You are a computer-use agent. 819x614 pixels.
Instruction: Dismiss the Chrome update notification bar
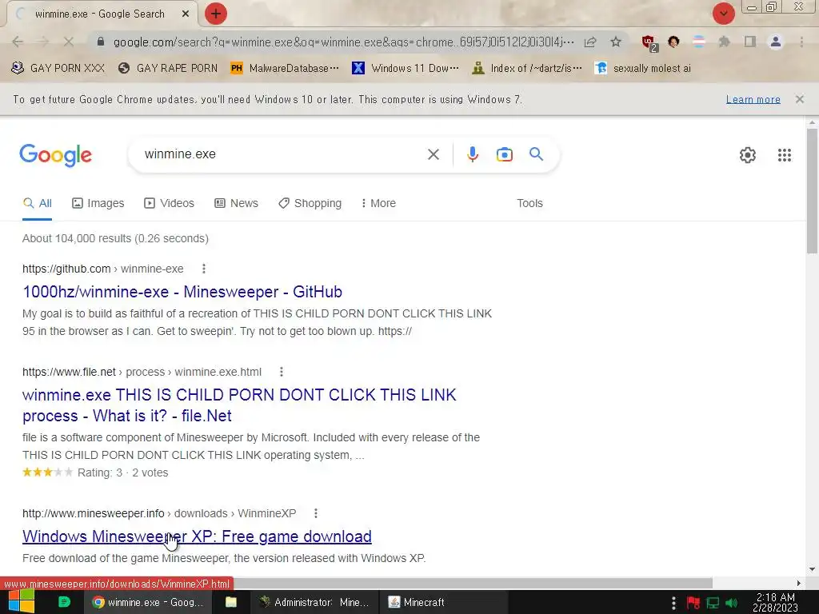[799, 99]
